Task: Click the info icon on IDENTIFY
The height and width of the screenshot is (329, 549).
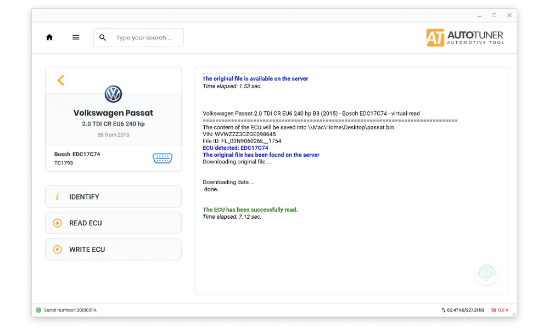Action: (x=57, y=197)
